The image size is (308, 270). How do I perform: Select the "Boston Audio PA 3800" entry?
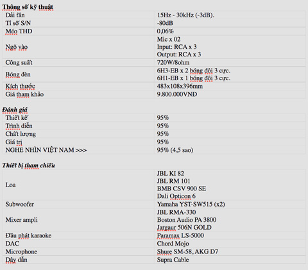tap(187, 220)
